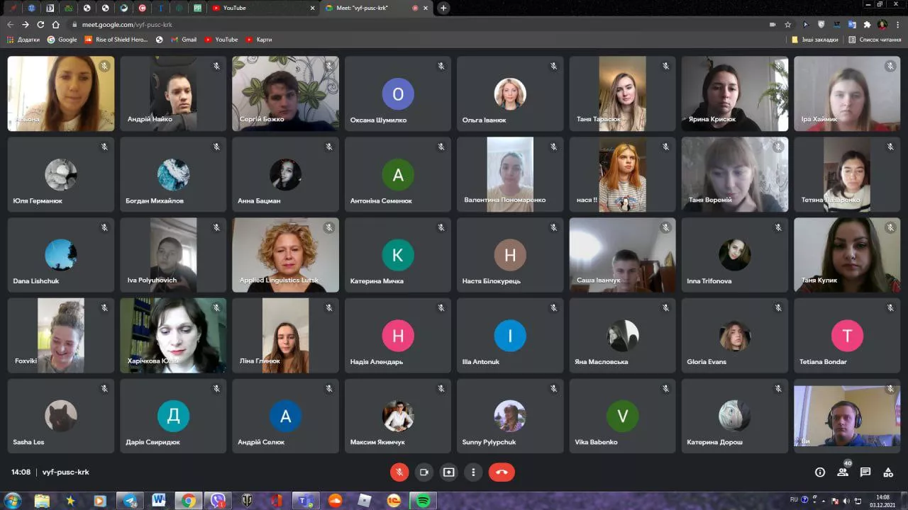Select the Applied Linguistics Lutsk video tile
Viewport: 908px width, 510px height.
tap(285, 255)
